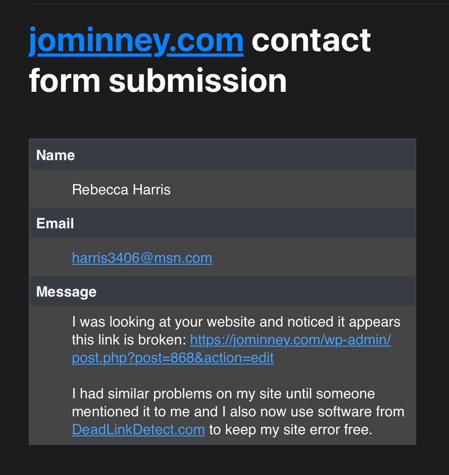
Task: Click the 'form submission' heading text
Action: [x=158, y=80]
